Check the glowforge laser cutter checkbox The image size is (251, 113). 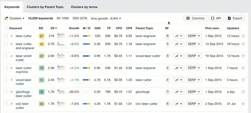6,92
